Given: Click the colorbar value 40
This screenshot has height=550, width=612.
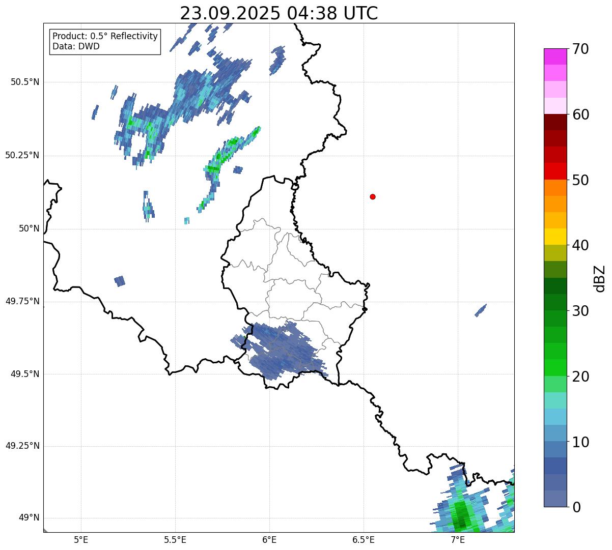Looking at the screenshot, I should pyautogui.click(x=580, y=245).
